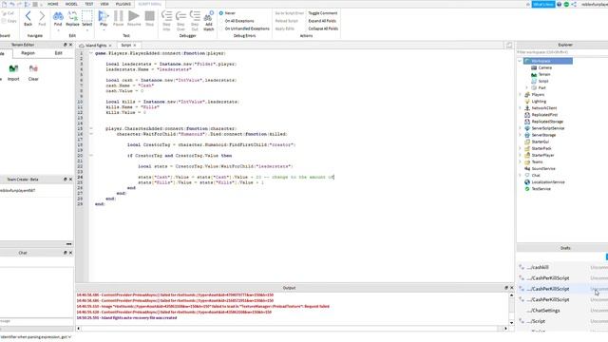Expand the ServerStorage node
The image size is (608, 342).
click(x=520, y=135)
